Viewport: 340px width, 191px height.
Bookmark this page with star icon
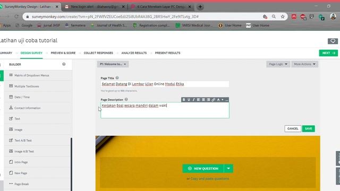(283, 16)
